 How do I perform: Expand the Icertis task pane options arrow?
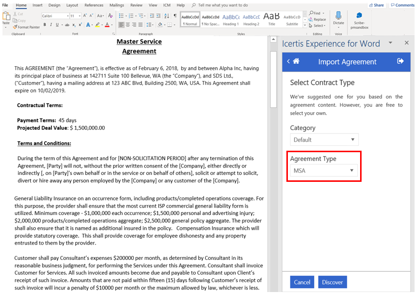(390, 43)
